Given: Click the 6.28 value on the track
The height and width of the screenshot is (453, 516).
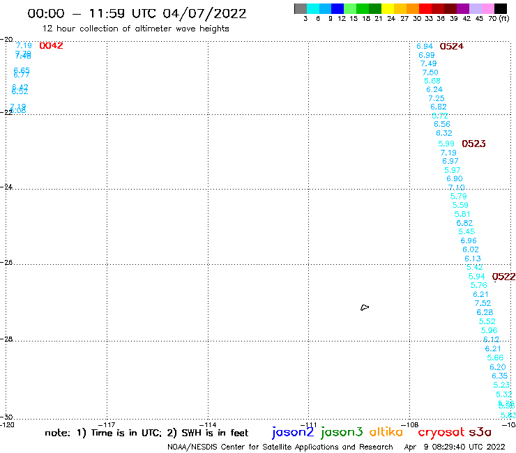Looking at the screenshot, I should pyautogui.click(x=485, y=312).
